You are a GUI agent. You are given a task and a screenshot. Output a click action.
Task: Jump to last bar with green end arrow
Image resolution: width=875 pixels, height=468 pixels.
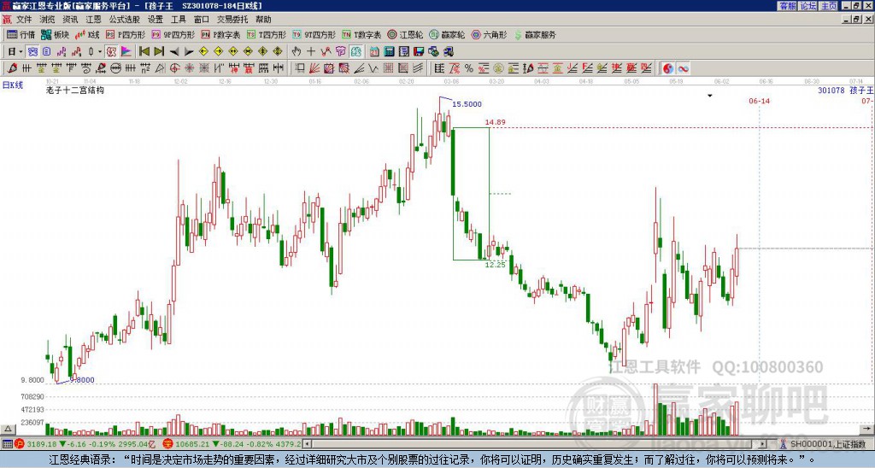coord(159,51)
